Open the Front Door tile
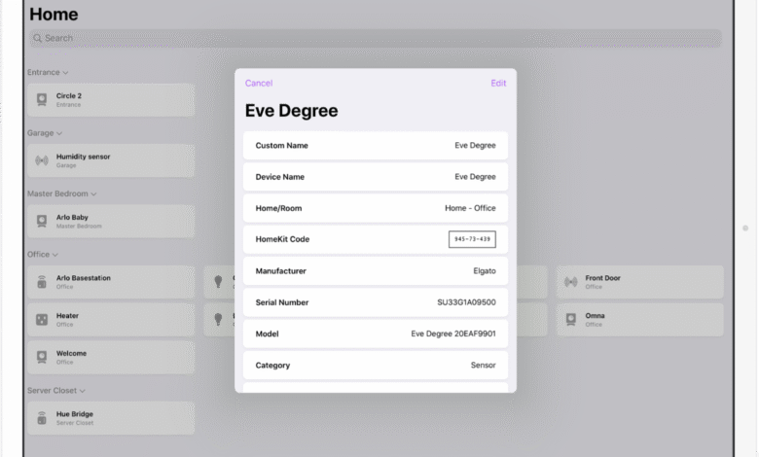The width and height of the screenshot is (759, 457). coord(640,281)
